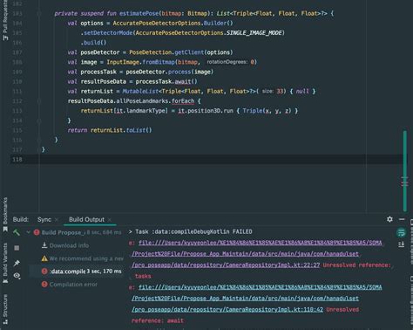The image size is (413, 330).
Task: Click the yellow warning icon in build tree
Action: coord(44,258)
